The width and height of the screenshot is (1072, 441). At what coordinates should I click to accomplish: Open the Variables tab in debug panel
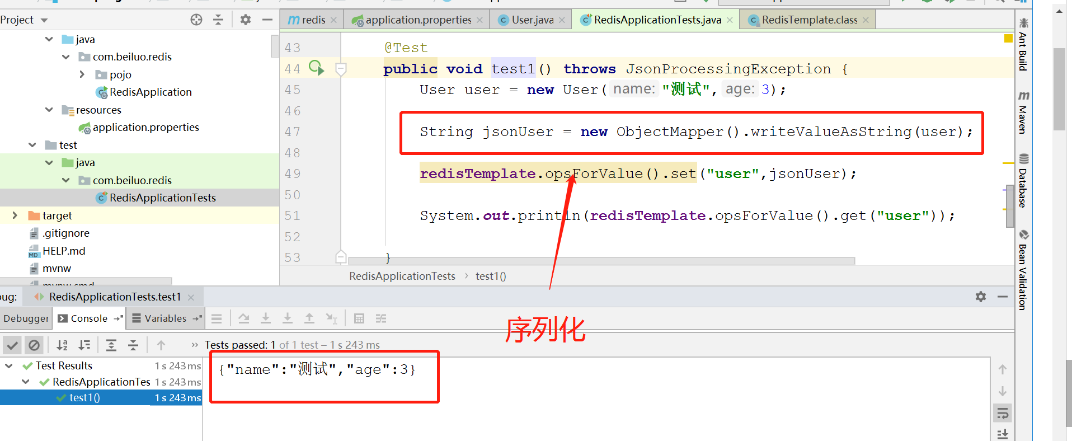166,318
